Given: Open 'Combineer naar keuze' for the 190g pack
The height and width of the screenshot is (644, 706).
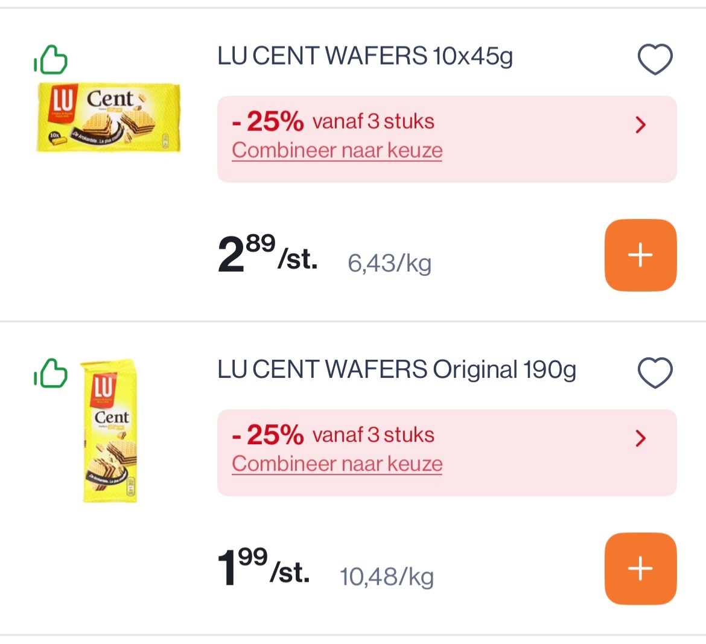Looking at the screenshot, I should (337, 464).
